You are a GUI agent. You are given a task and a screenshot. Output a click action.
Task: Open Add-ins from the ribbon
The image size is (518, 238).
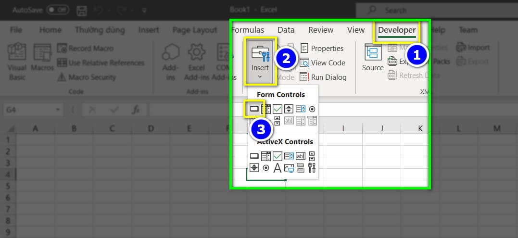170,62
